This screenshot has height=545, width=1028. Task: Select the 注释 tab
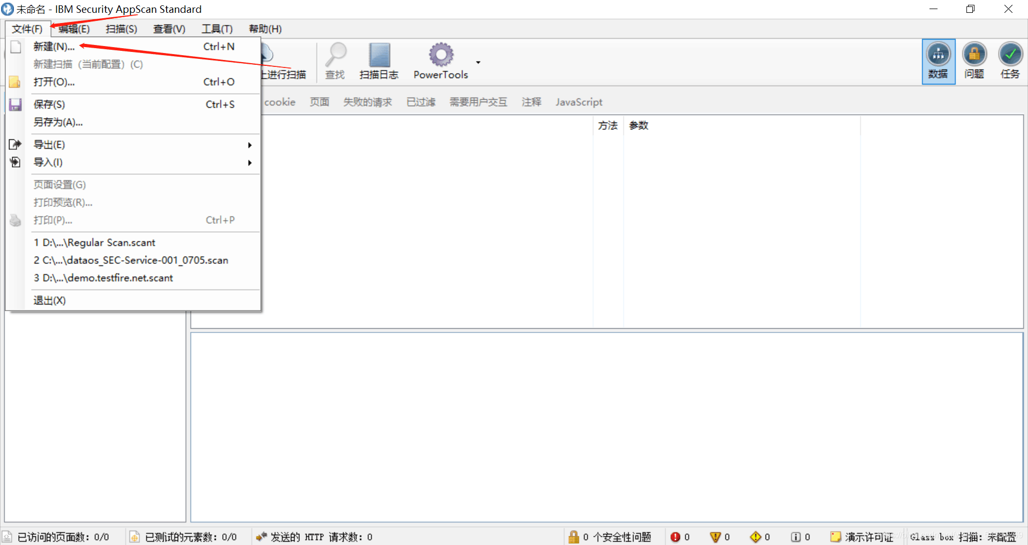(x=532, y=102)
